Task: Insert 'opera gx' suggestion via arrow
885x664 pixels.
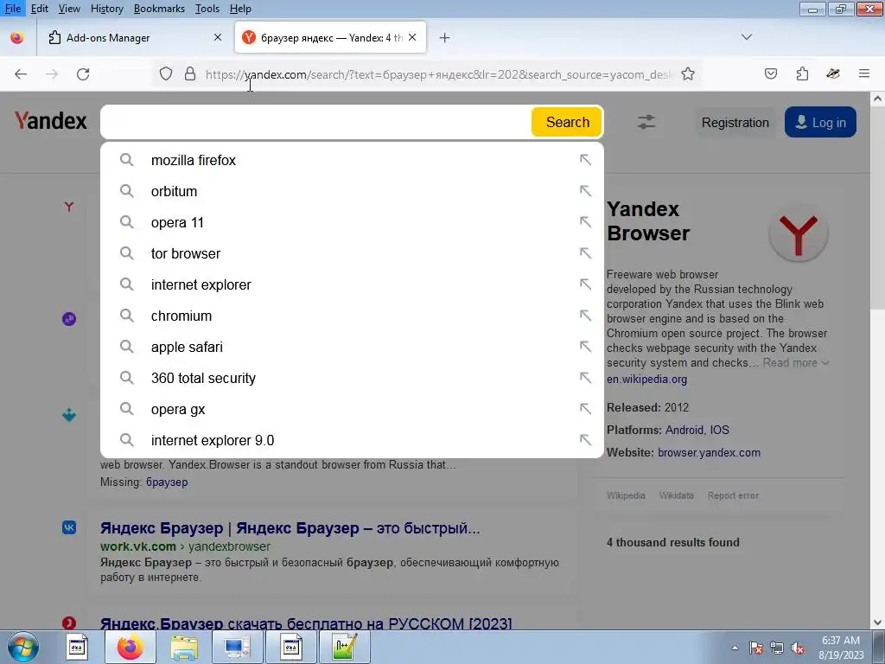Action: pos(585,409)
